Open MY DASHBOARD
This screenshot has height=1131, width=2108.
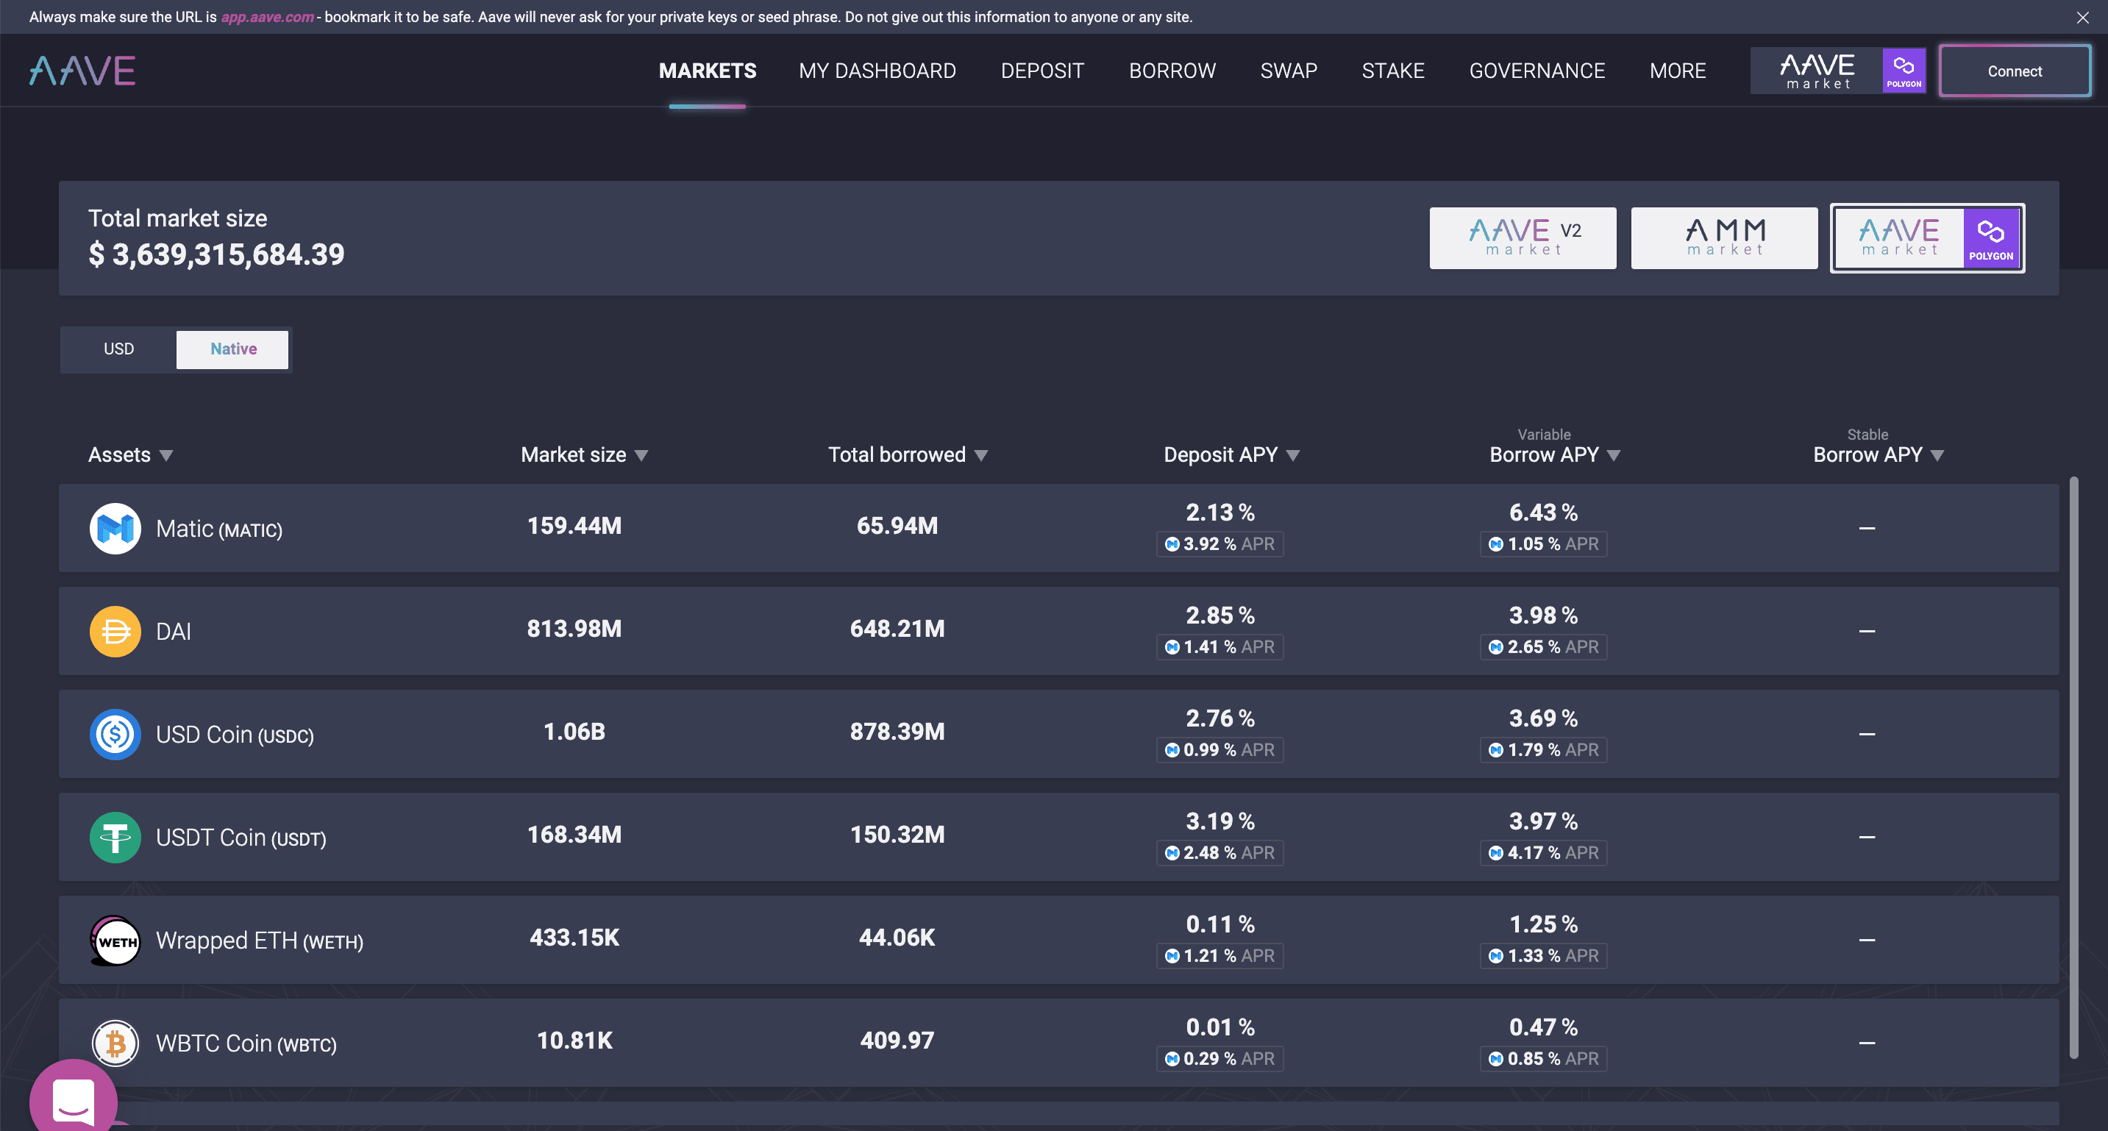pos(877,71)
